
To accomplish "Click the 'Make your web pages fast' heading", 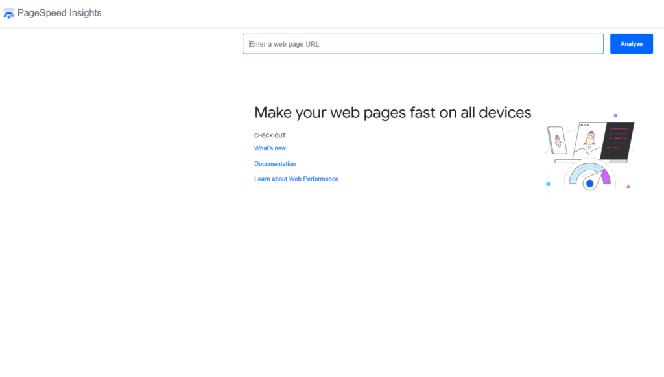I will pos(392,113).
